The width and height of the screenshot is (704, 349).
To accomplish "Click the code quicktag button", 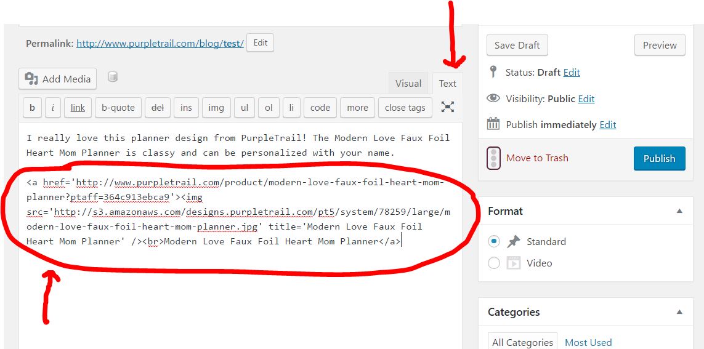I will point(320,108).
